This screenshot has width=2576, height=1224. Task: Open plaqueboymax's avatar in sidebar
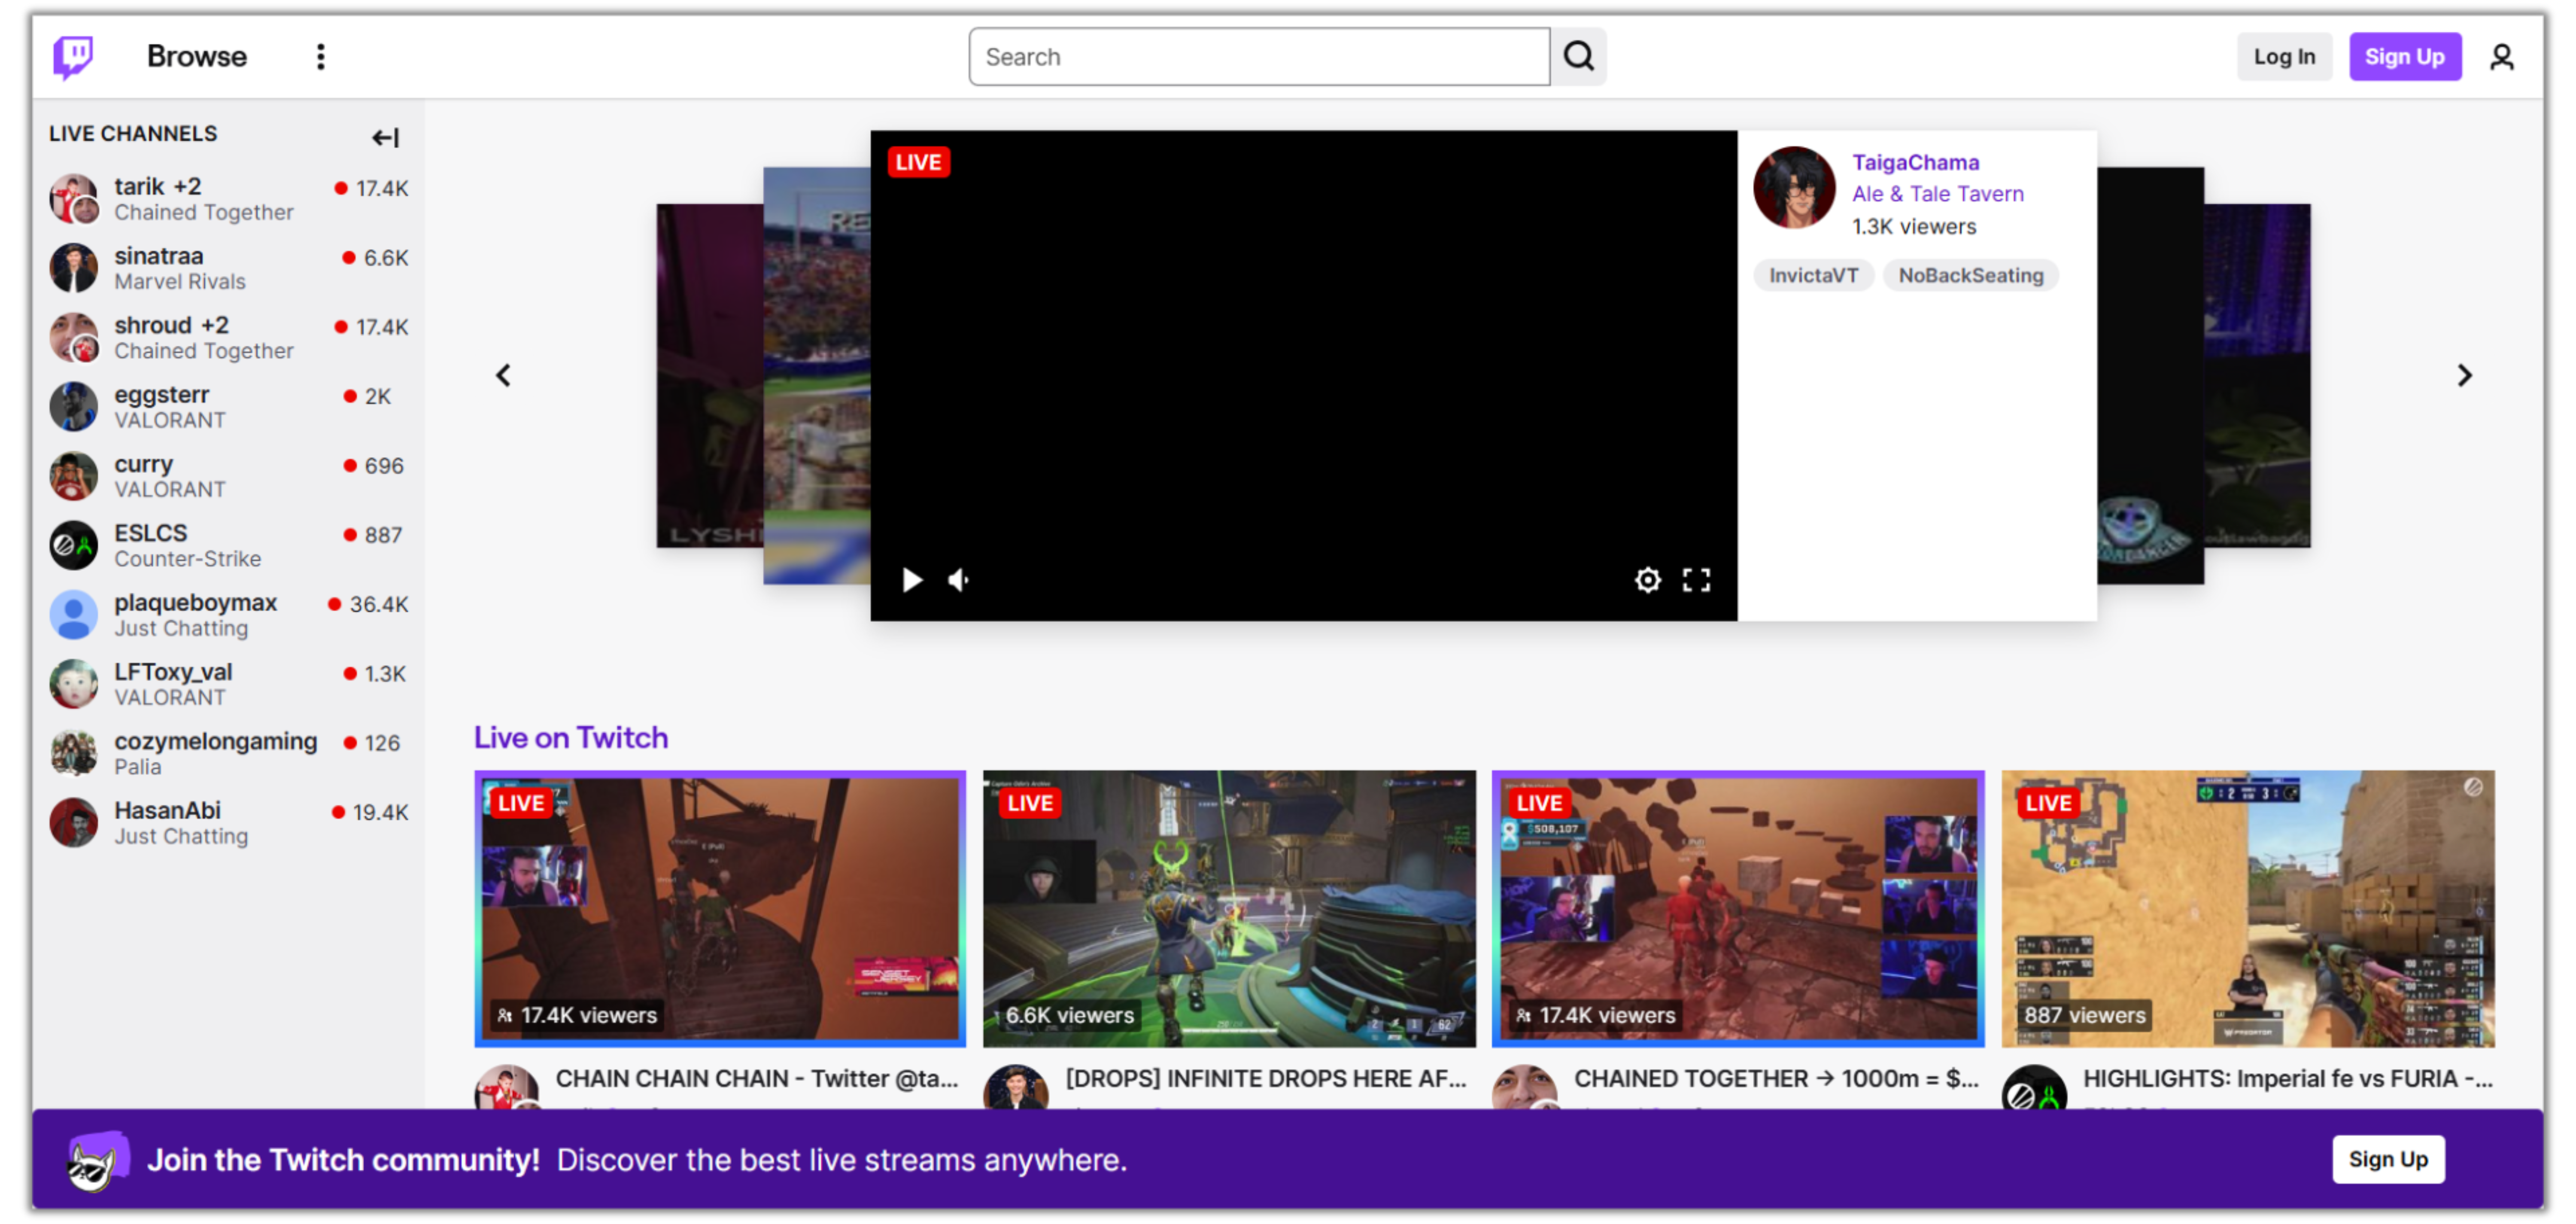(x=74, y=615)
